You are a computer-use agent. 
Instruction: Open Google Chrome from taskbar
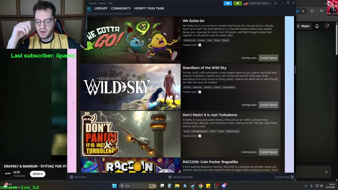pyautogui.click(x=200, y=186)
